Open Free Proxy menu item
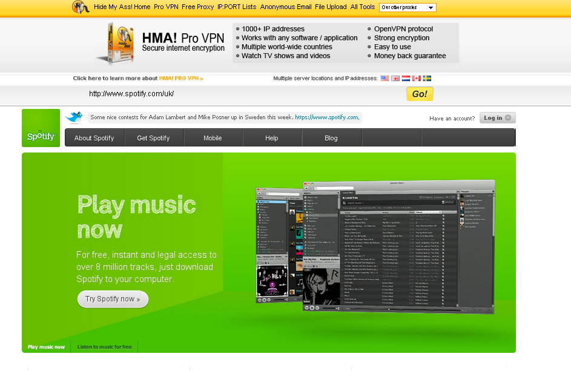571x371 pixels. click(x=198, y=7)
